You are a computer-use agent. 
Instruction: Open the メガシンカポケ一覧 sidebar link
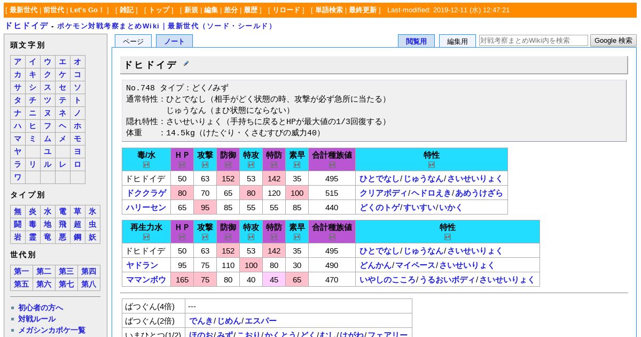[x=52, y=330]
